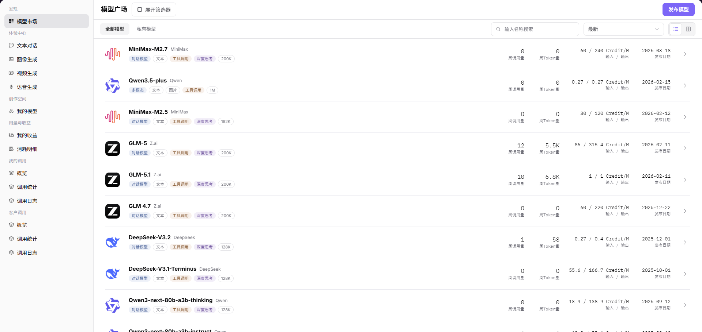The height and width of the screenshot is (332, 702).
Task: Click the 86 / 315.4 Credit/M price
Action: (602, 145)
